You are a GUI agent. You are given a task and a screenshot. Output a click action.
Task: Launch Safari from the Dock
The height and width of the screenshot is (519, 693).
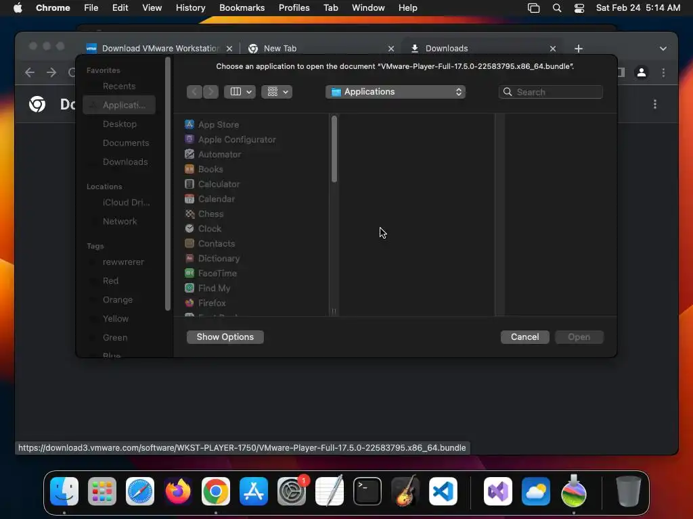click(x=140, y=491)
